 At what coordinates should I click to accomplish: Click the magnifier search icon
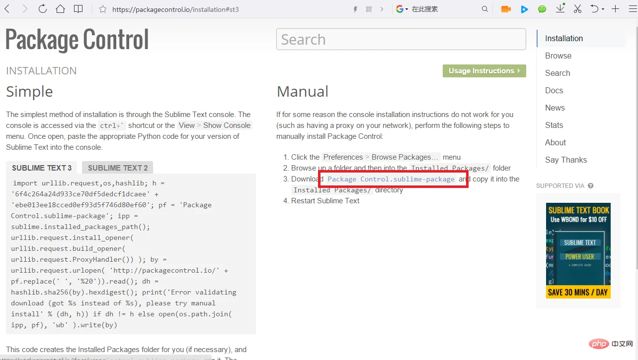(x=485, y=9)
